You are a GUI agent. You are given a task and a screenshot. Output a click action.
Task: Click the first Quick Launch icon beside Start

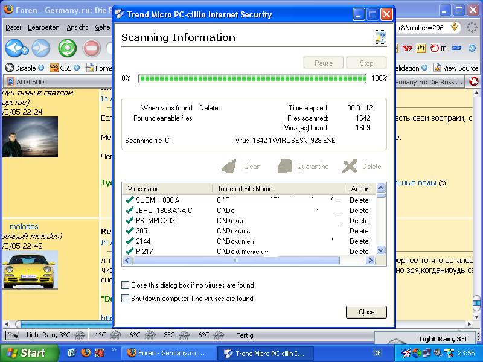(x=71, y=352)
